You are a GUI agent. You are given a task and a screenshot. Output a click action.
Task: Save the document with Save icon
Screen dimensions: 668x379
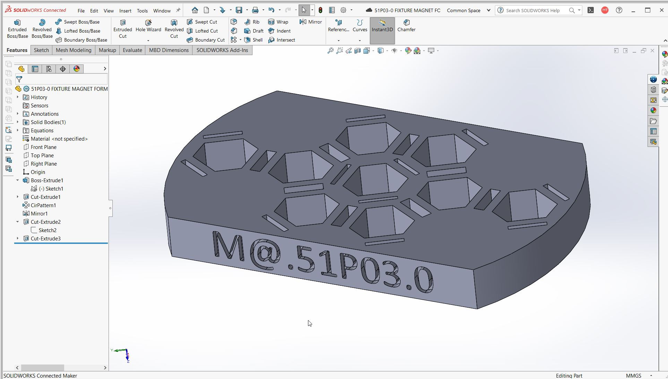pos(239,10)
